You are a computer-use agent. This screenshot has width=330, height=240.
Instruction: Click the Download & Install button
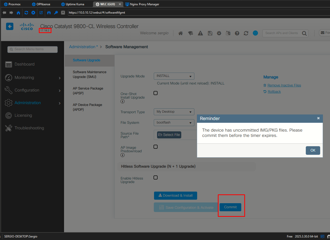pos(175,196)
